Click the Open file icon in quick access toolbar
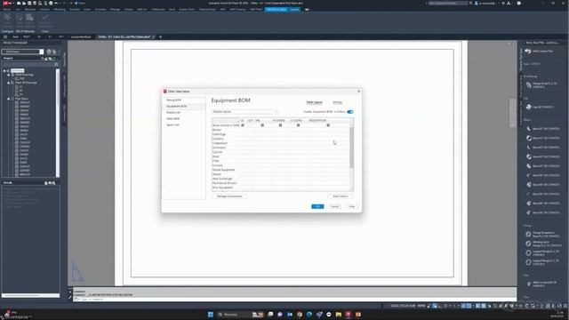The width and height of the screenshot is (569, 320). tap(24, 3)
